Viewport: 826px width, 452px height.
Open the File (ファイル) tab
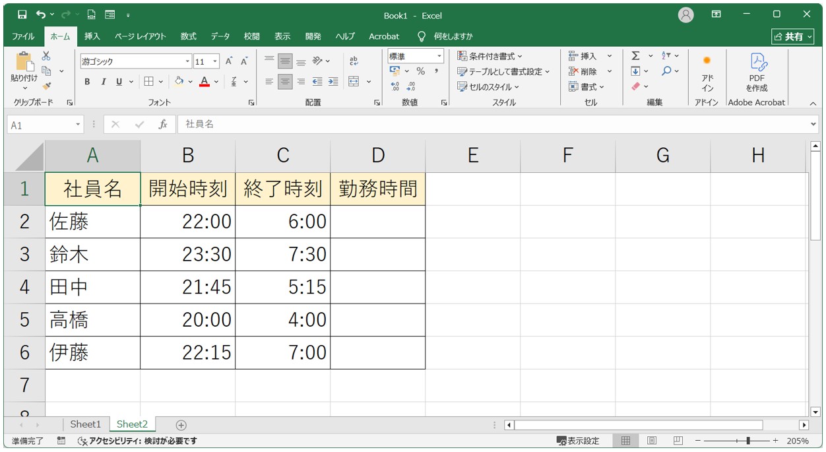[x=23, y=36]
